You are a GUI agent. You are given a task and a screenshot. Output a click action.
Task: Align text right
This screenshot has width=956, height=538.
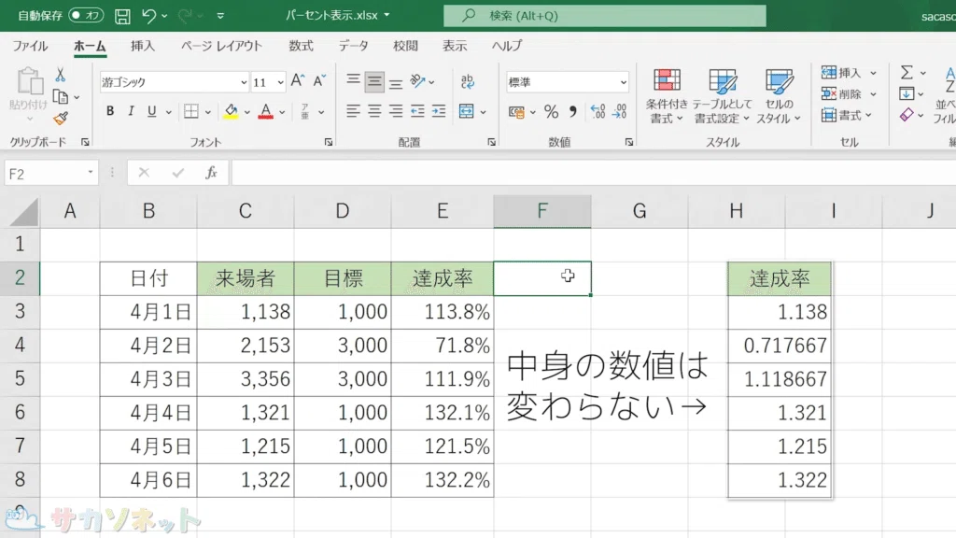396,111
